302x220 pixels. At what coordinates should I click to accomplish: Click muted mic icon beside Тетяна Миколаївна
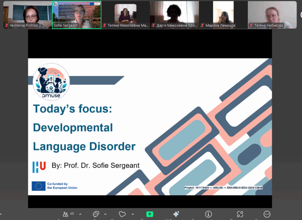point(105,25)
